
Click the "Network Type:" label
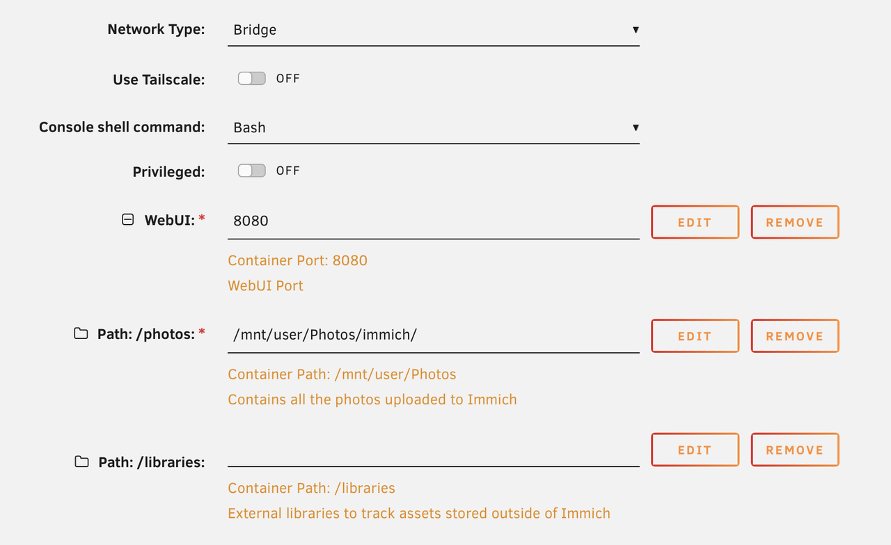click(x=156, y=29)
